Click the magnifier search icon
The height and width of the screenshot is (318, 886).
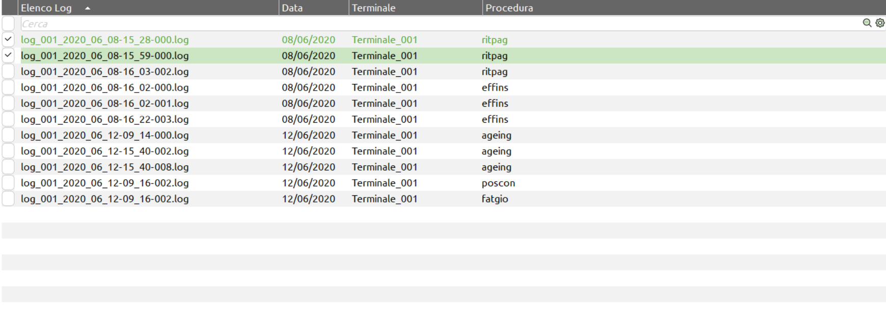point(867,23)
